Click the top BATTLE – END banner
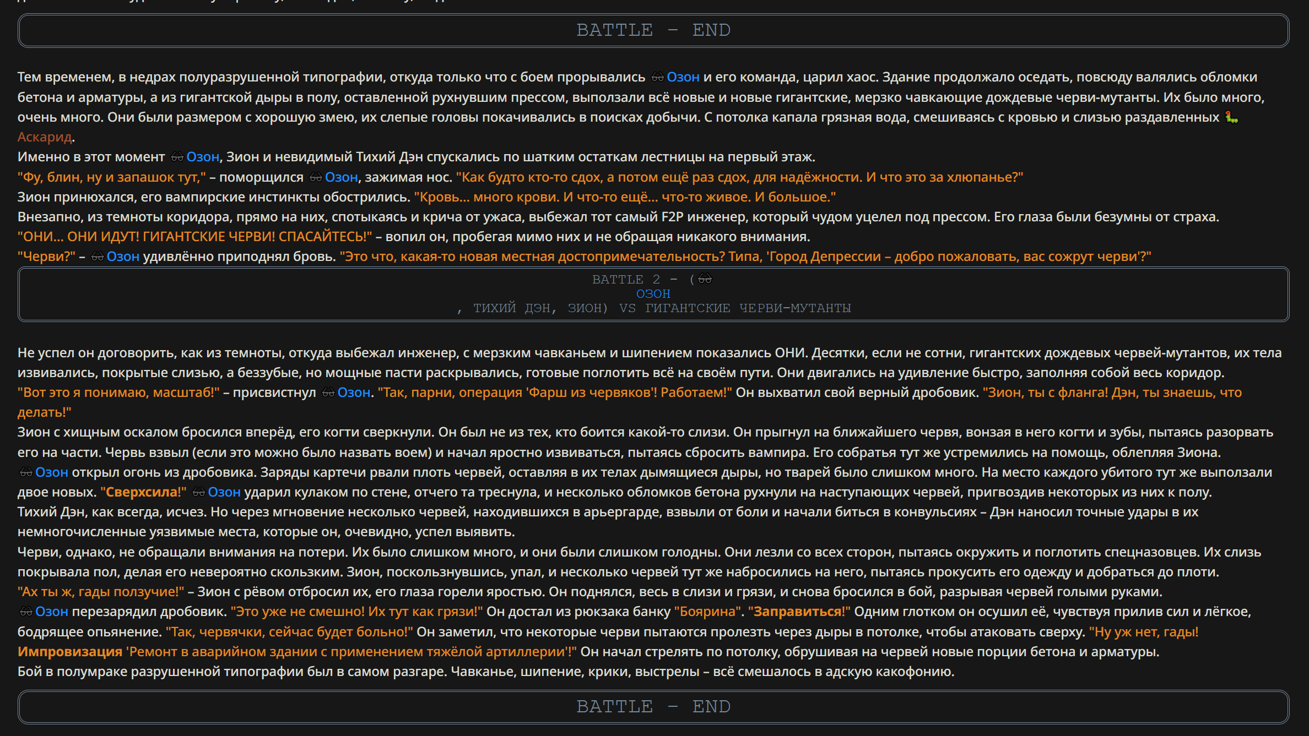The height and width of the screenshot is (736, 1309). [653, 30]
